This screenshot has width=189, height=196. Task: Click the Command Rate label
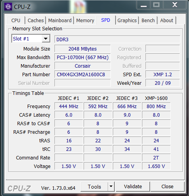(x=33, y=157)
